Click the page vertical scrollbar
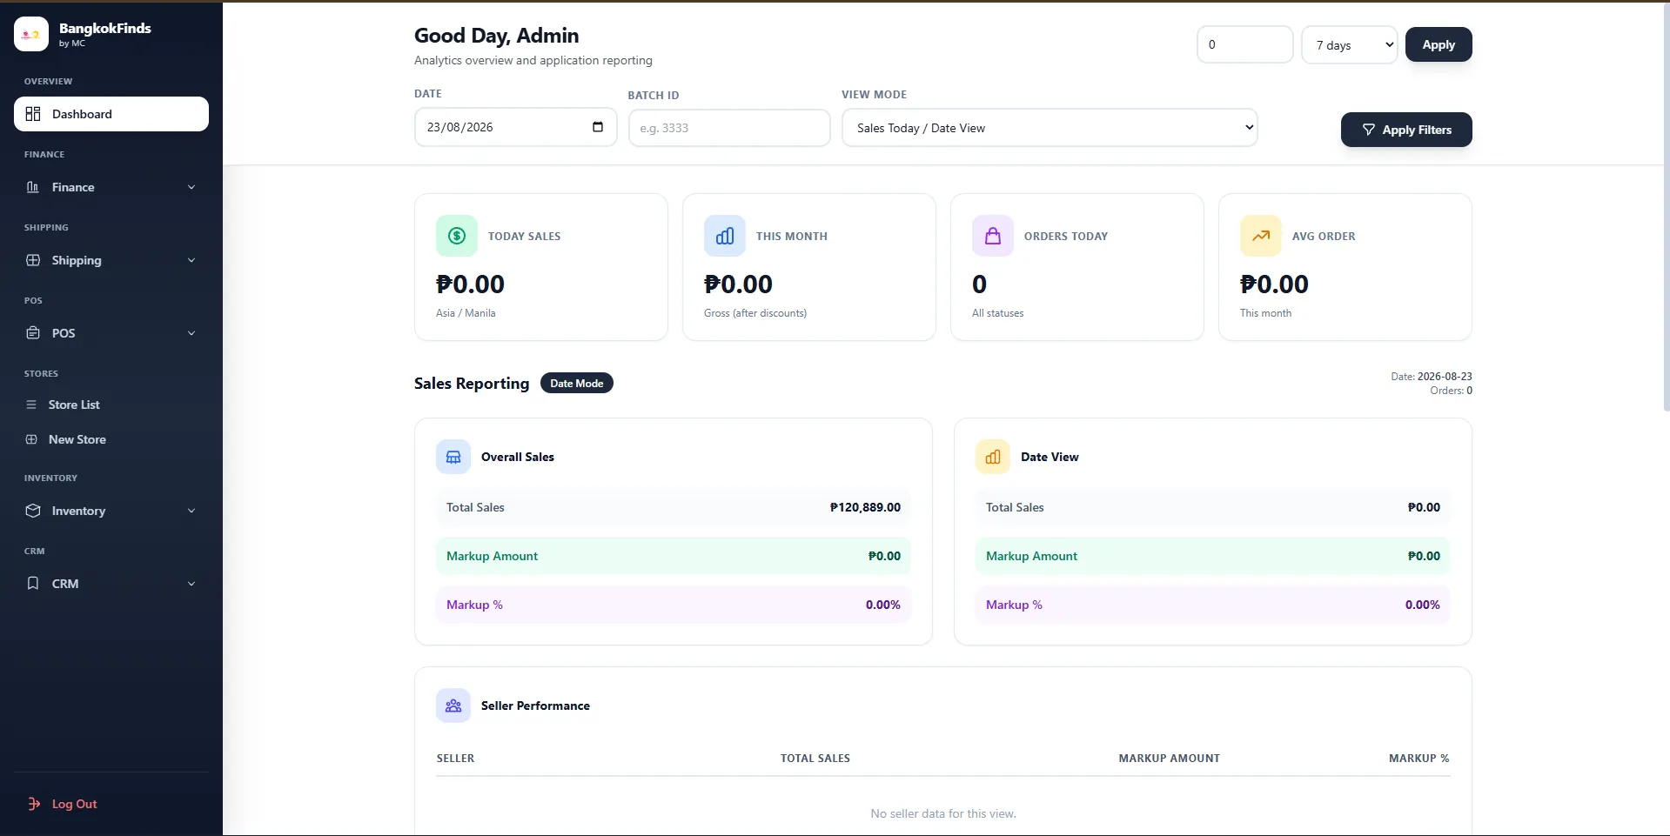This screenshot has height=836, width=1670. coord(1665,207)
